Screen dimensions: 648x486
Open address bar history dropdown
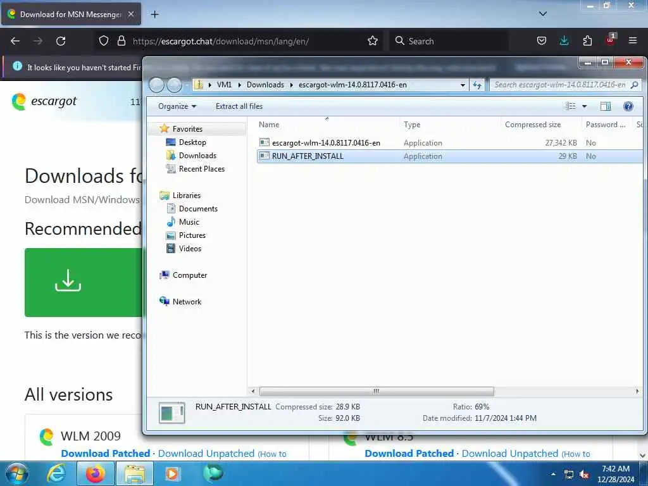pyautogui.click(x=463, y=85)
